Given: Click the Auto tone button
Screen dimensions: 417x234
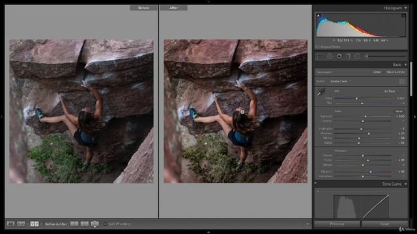Looking at the screenshot, I should [399, 111].
